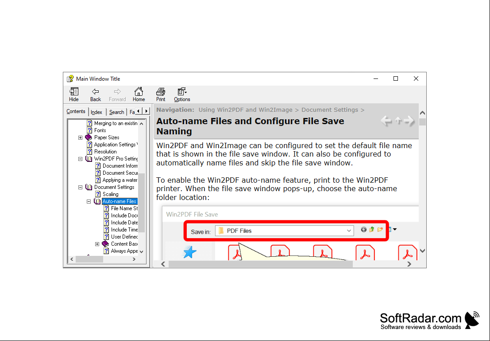Follow the Document Settings breadcrumb link
This screenshot has width=490, height=341.
(330, 110)
